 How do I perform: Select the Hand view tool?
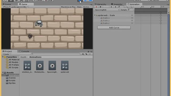point(6,1)
